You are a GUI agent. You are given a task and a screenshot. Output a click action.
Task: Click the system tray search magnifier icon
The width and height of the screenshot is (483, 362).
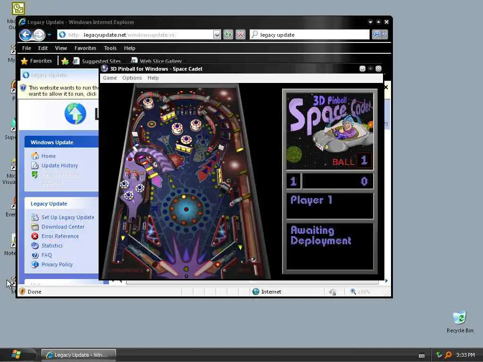(448, 355)
